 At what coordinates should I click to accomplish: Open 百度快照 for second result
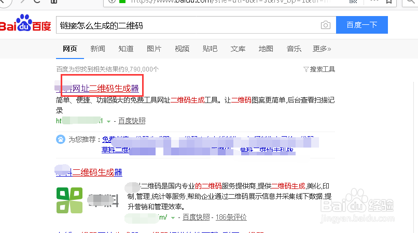point(196,217)
